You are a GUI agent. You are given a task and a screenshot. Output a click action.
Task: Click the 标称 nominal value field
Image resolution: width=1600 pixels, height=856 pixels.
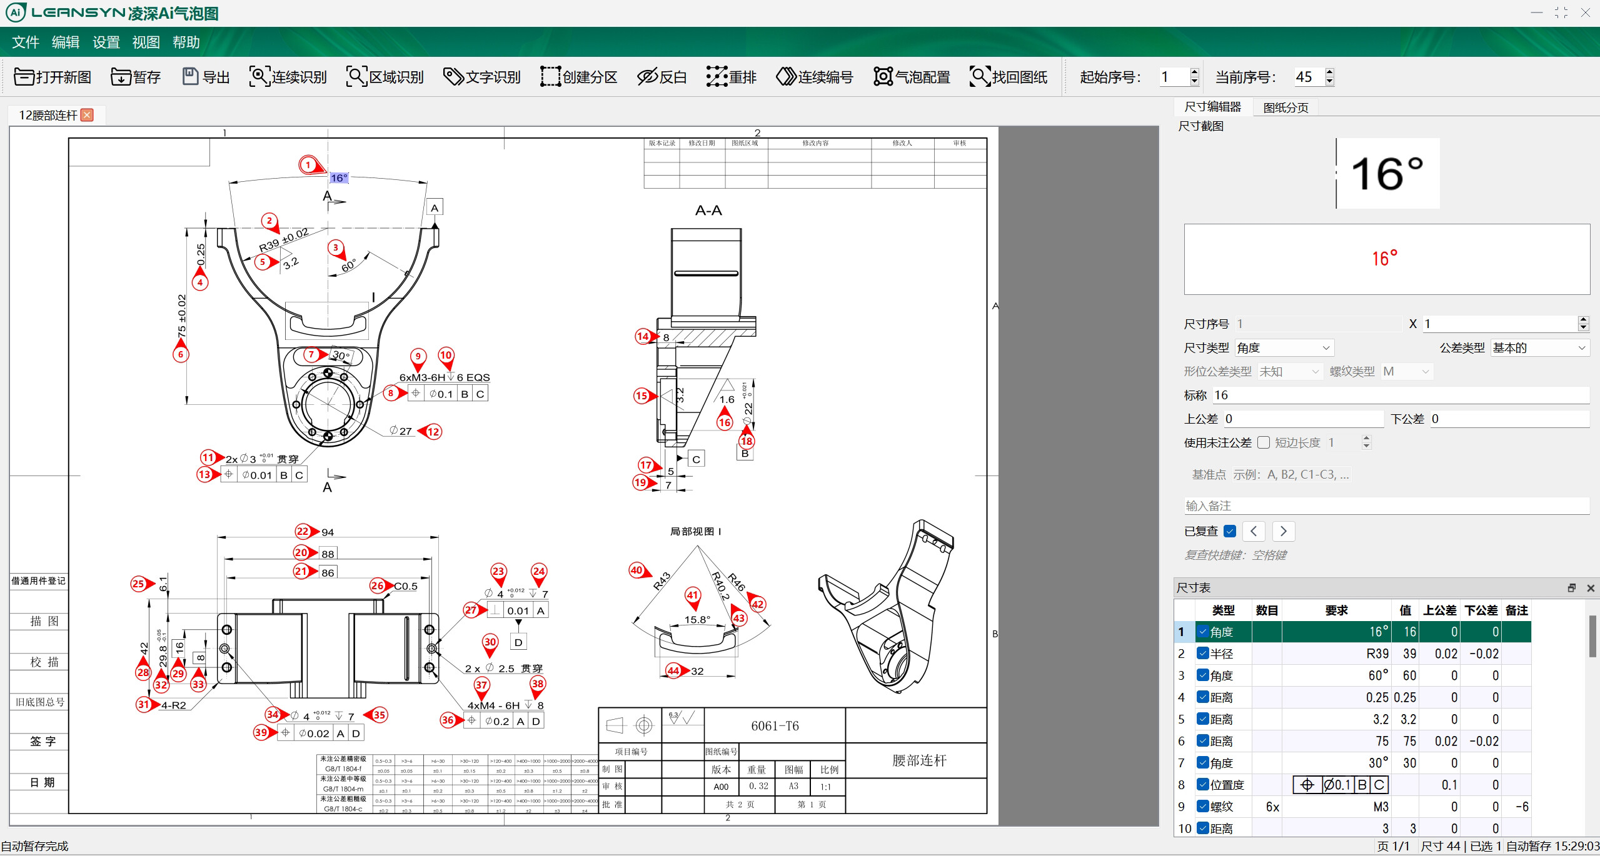coord(1401,395)
